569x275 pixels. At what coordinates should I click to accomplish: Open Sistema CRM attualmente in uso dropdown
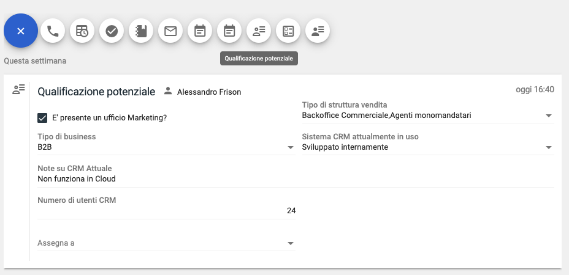(x=548, y=147)
